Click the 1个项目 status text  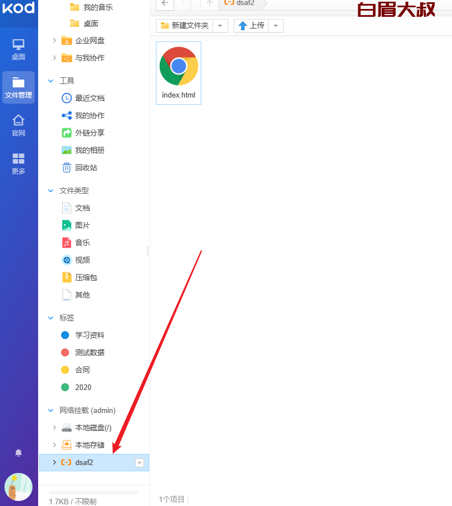coord(172,499)
